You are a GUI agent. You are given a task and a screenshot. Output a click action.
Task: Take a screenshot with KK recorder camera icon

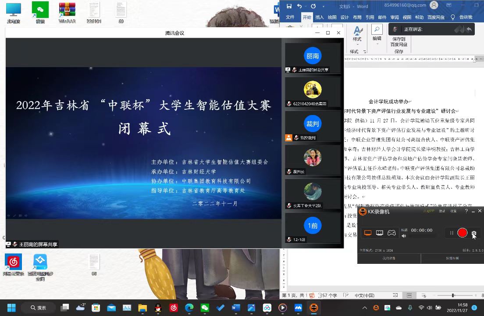click(474, 233)
